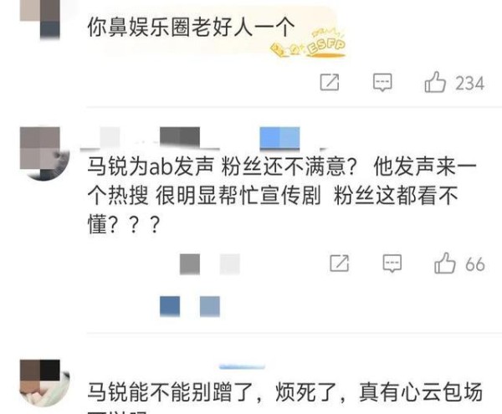The height and width of the screenshot is (414, 502).
Task: Tap the 234 like count
Action: pos(469,83)
